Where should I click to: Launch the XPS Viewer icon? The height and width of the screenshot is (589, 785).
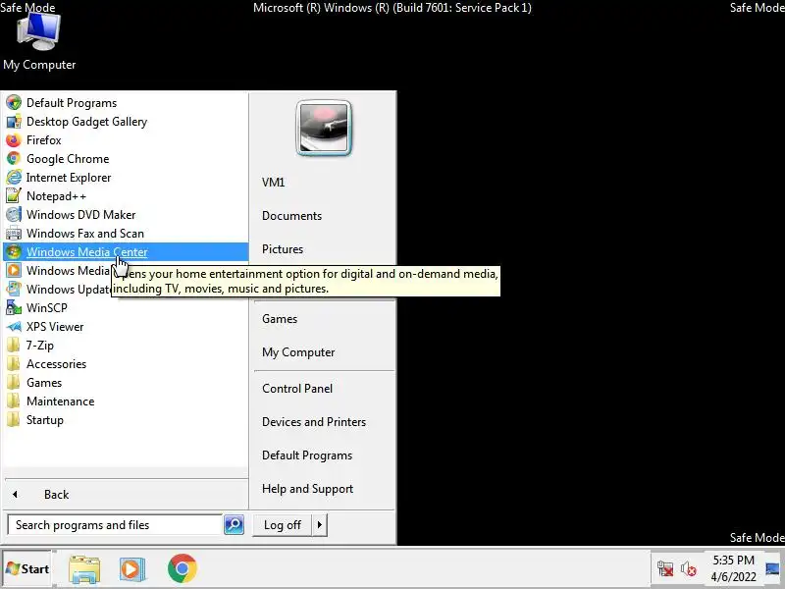pos(14,327)
